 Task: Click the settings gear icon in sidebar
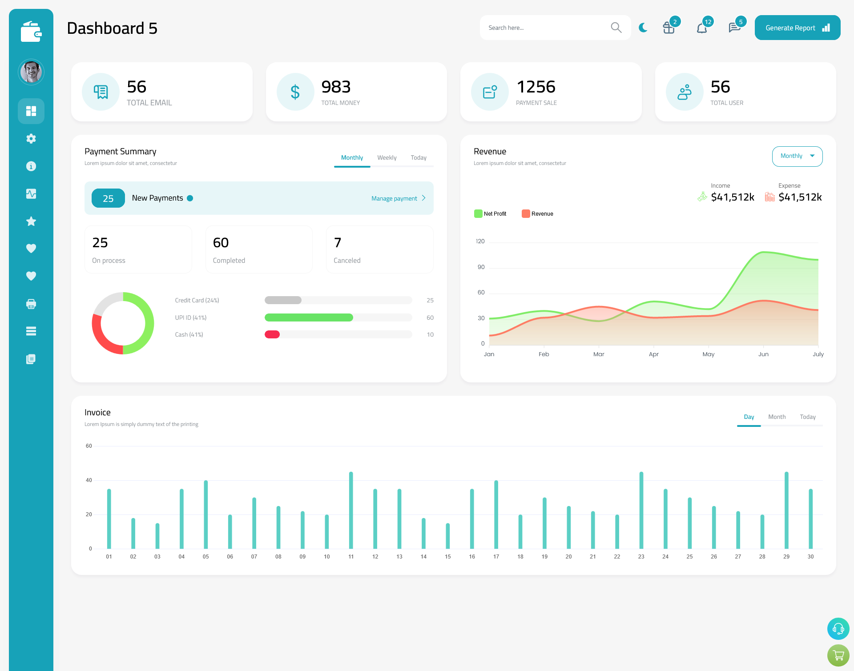[31, 139]
